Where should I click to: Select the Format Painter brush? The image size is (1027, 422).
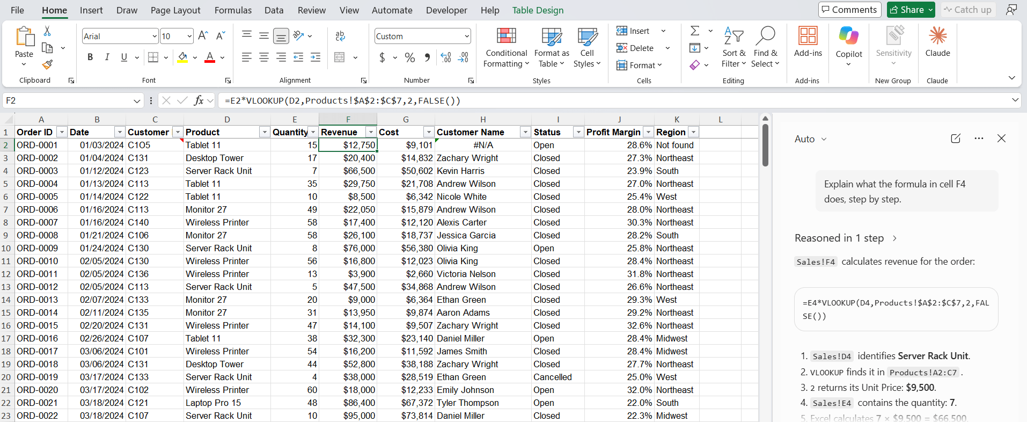(x=47, y=64)
